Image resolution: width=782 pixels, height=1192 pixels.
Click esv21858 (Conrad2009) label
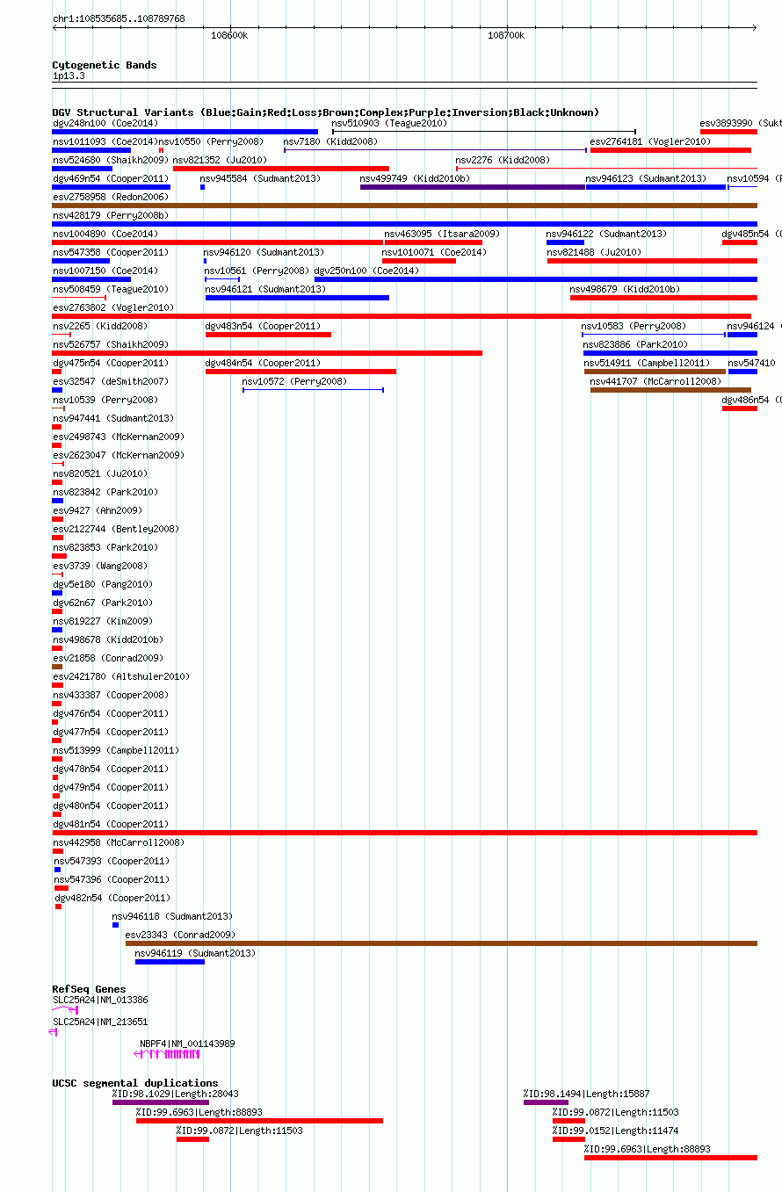pyautogui.click(x=108, y=659)
